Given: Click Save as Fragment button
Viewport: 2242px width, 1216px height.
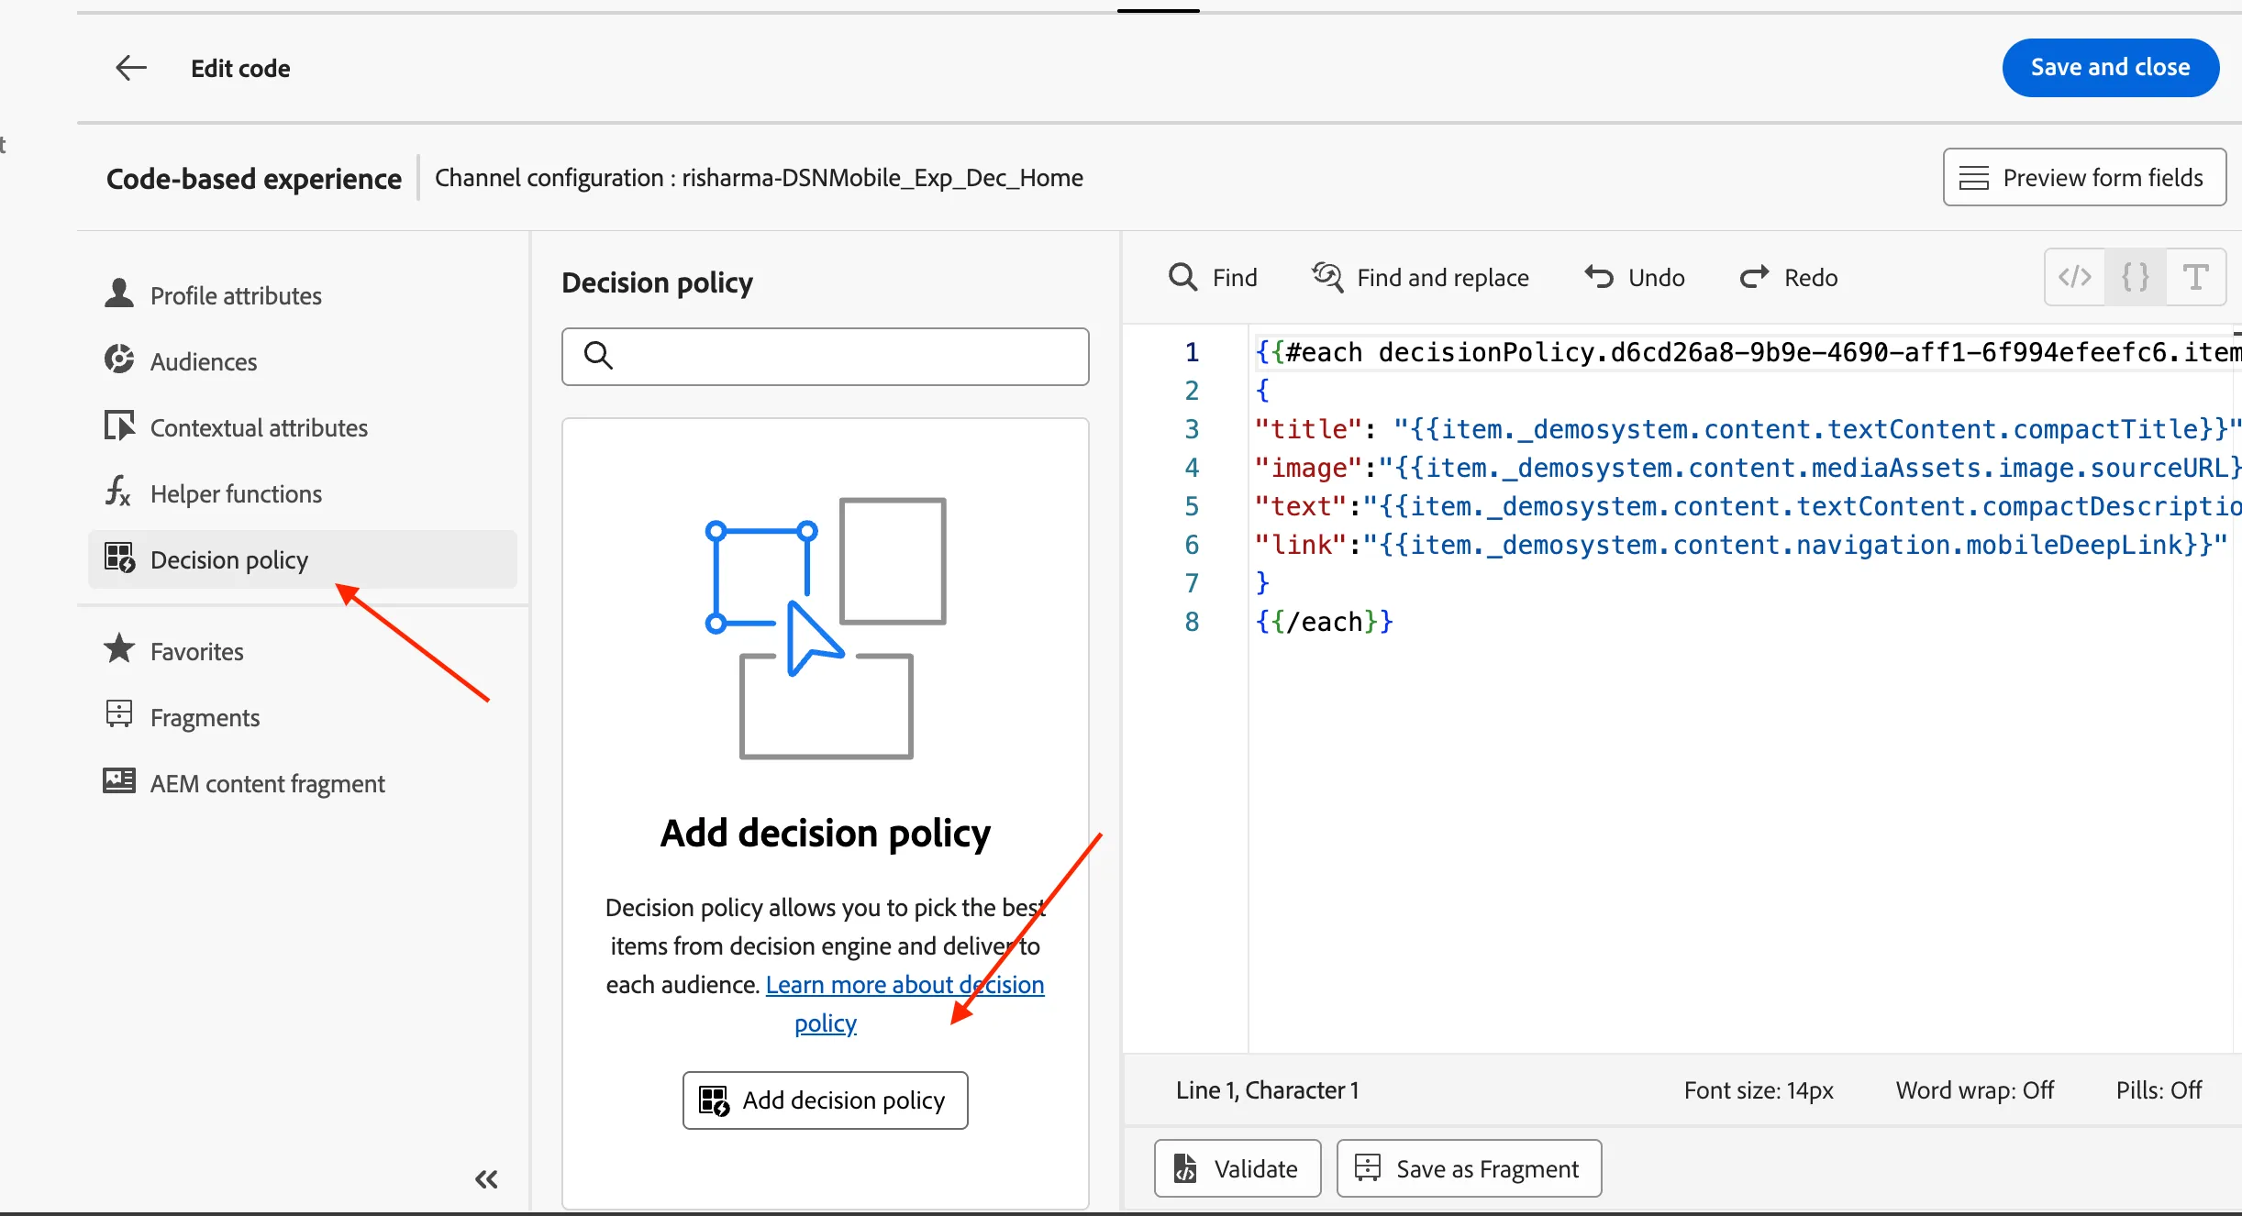Looking at the screenshot, I should click(x=1469, y=1168).
